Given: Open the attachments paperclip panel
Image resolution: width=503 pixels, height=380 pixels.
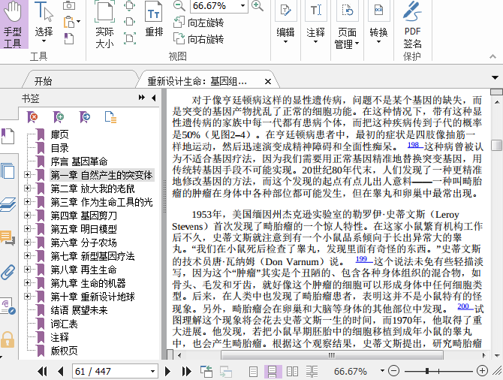Looking at the screenshot, I should (x=8, y=272).
